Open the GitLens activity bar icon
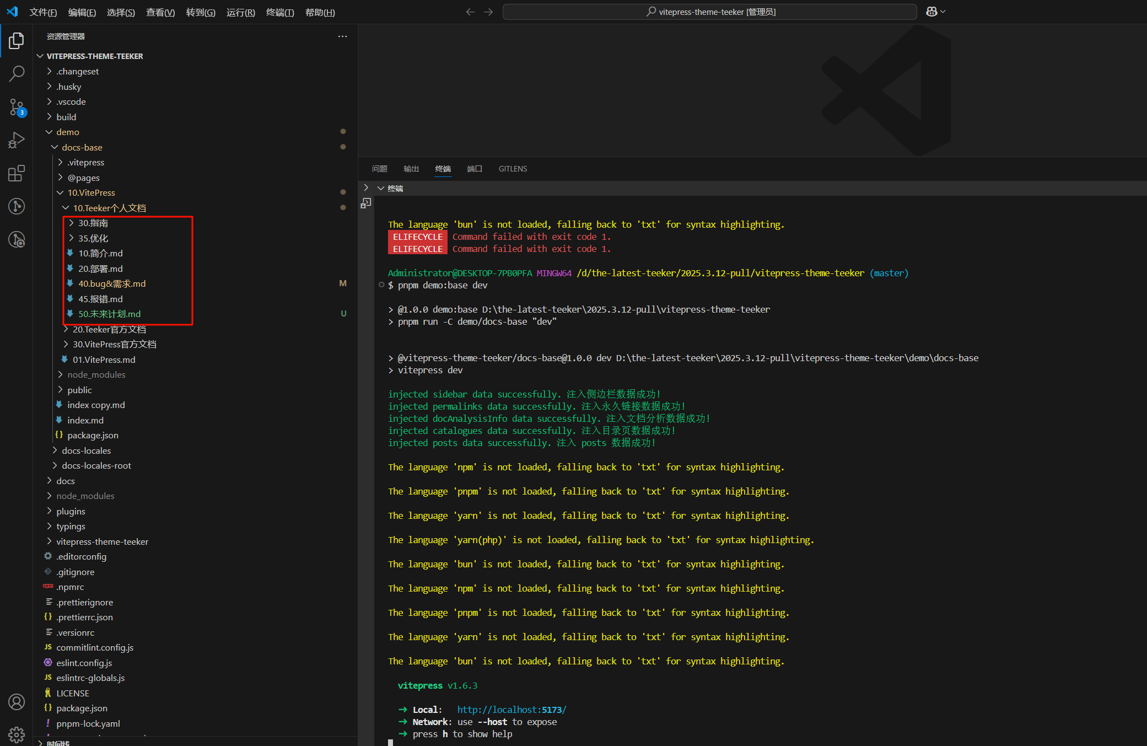The image size is (1147, 746). click(17, 206)
